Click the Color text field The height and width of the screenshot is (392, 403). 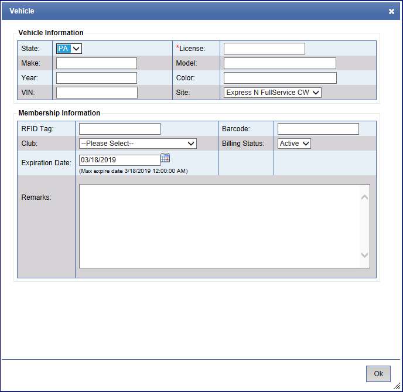280,78
